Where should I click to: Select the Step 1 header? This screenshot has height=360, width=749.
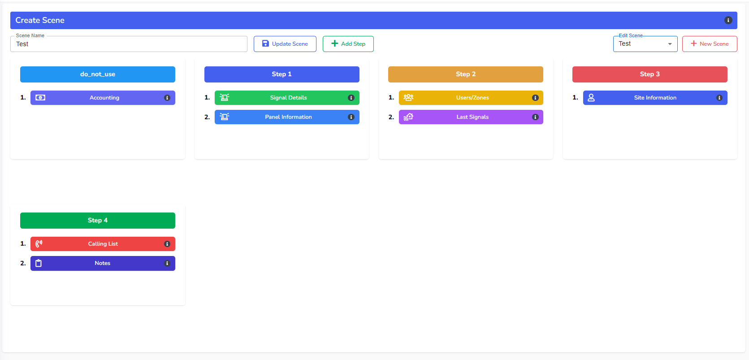(x=281, y=74)
